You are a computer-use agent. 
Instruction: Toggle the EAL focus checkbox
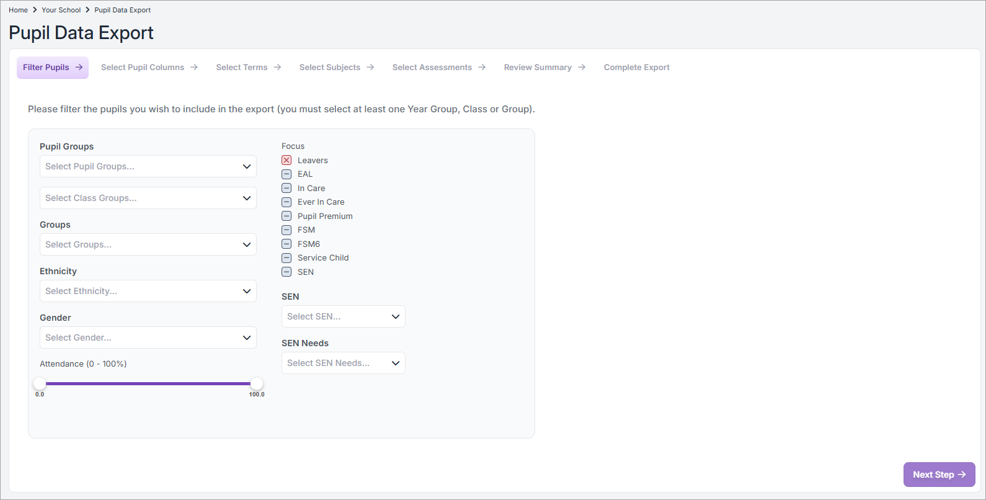(x=286, y=174)
